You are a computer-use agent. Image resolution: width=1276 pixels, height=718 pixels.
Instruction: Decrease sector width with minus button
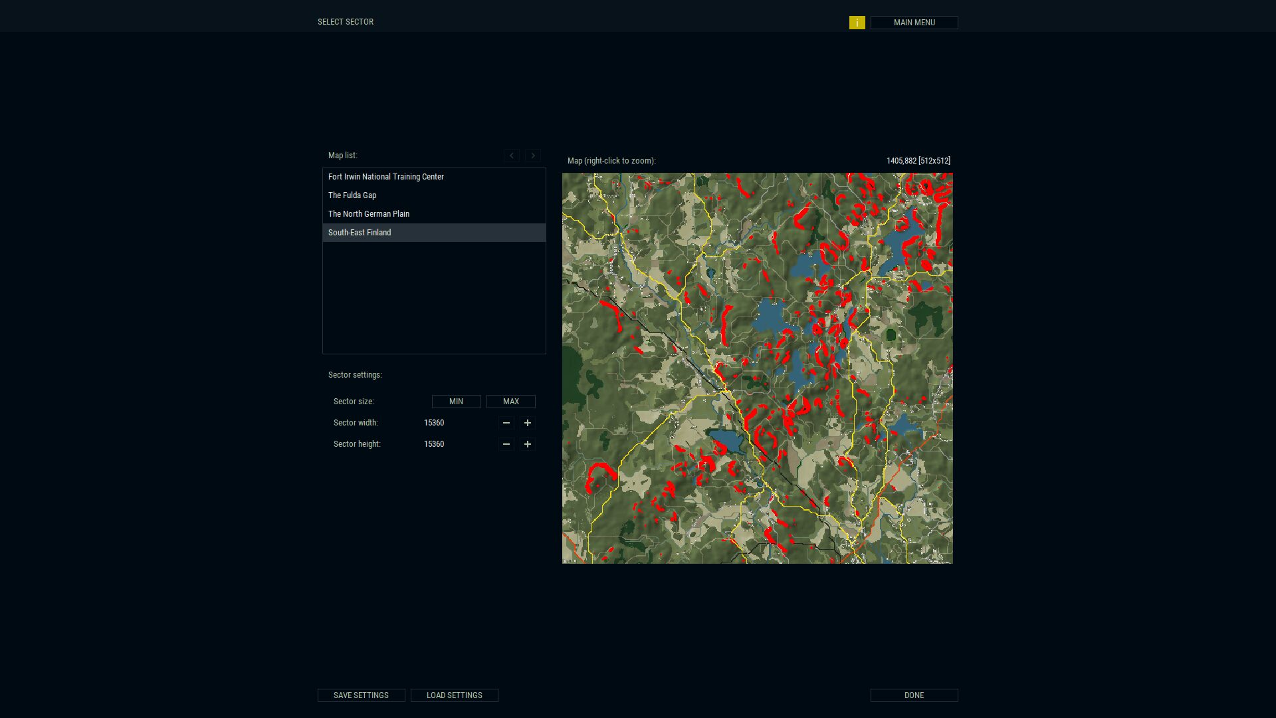(506, 423)
